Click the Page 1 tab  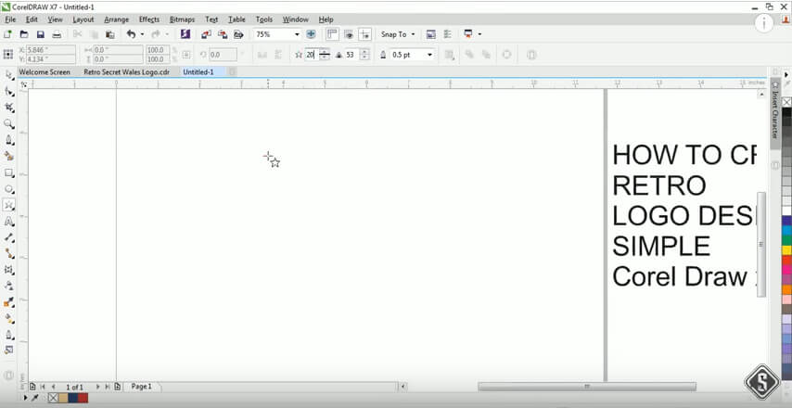click(141, 386)
